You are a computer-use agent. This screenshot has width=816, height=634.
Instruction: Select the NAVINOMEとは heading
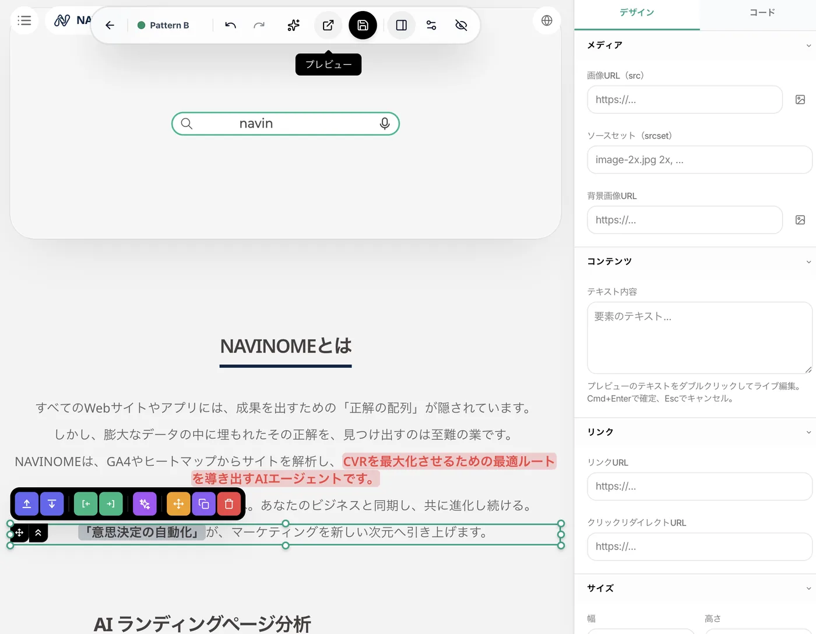click(286, 346)
